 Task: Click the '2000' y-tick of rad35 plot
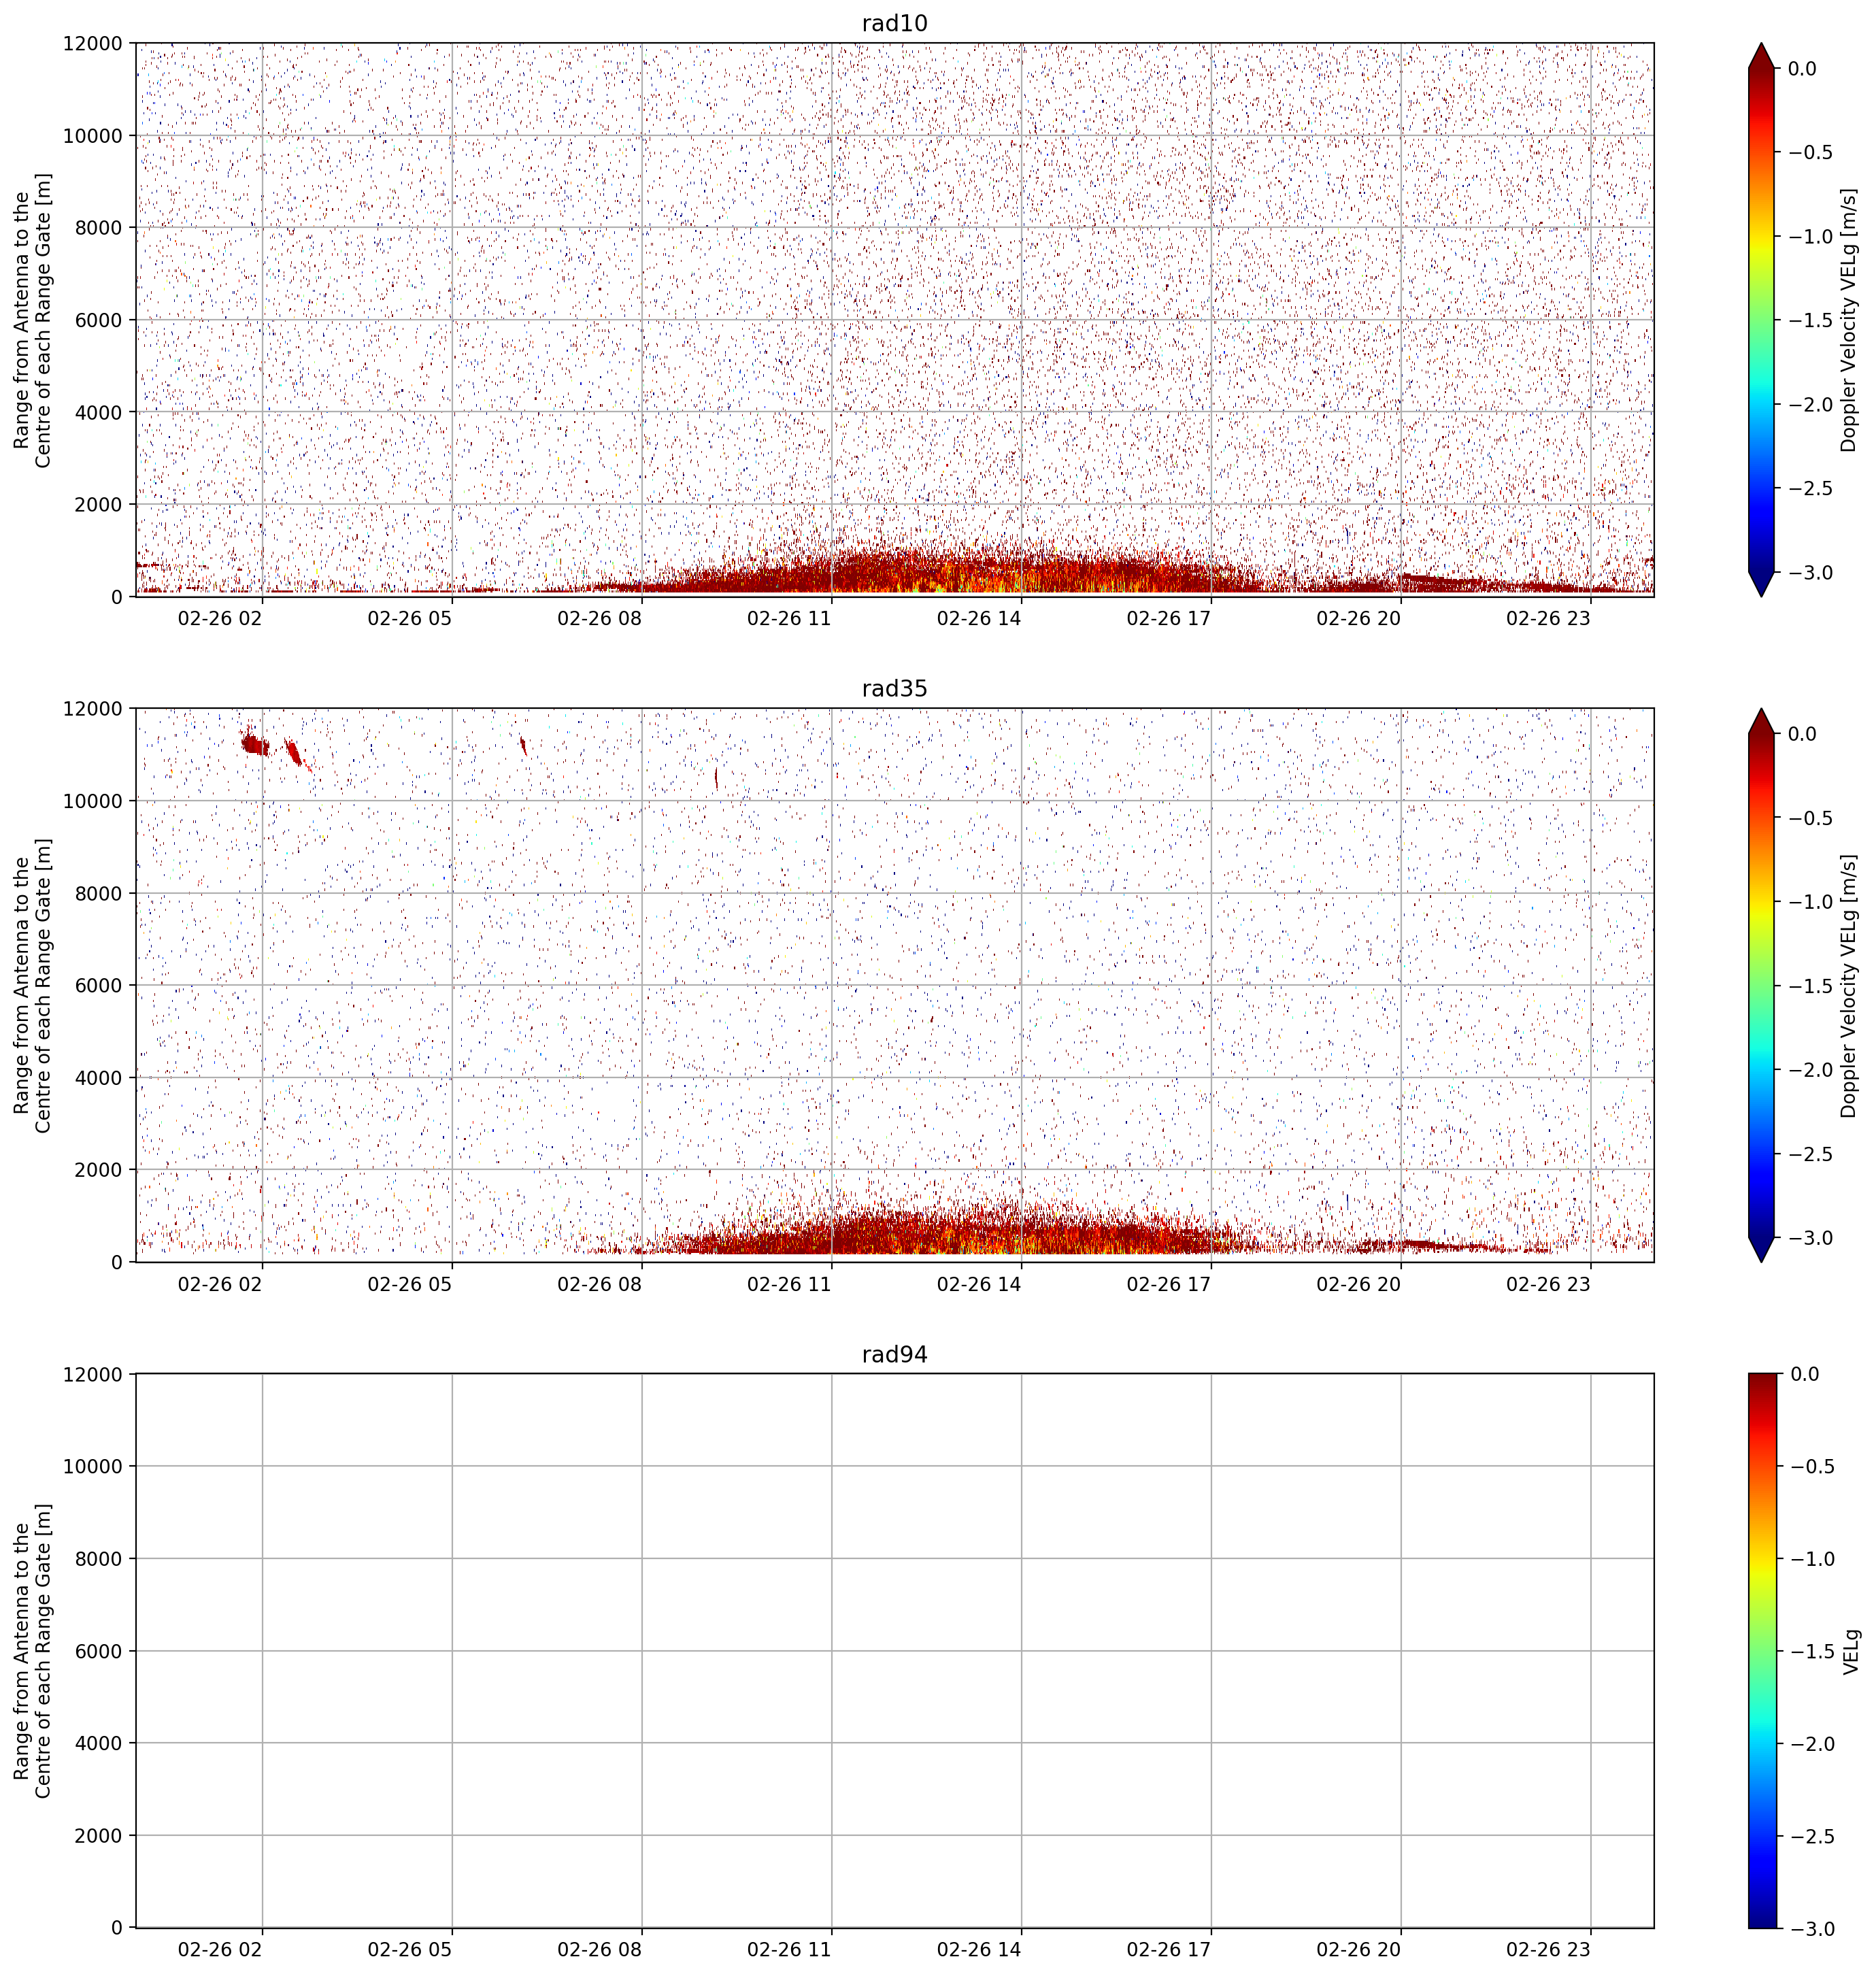(x=99, y=1170)
